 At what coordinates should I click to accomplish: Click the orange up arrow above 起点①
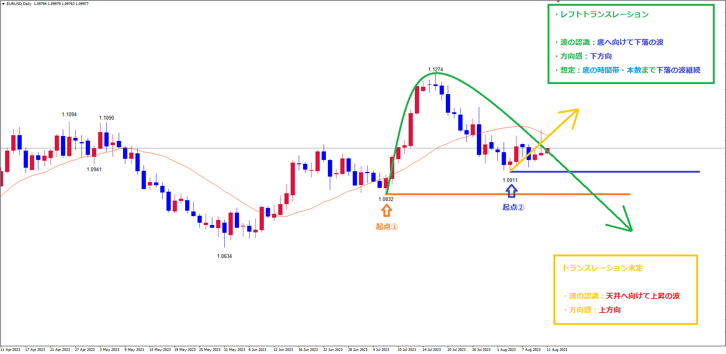click(x=386, y=210)
